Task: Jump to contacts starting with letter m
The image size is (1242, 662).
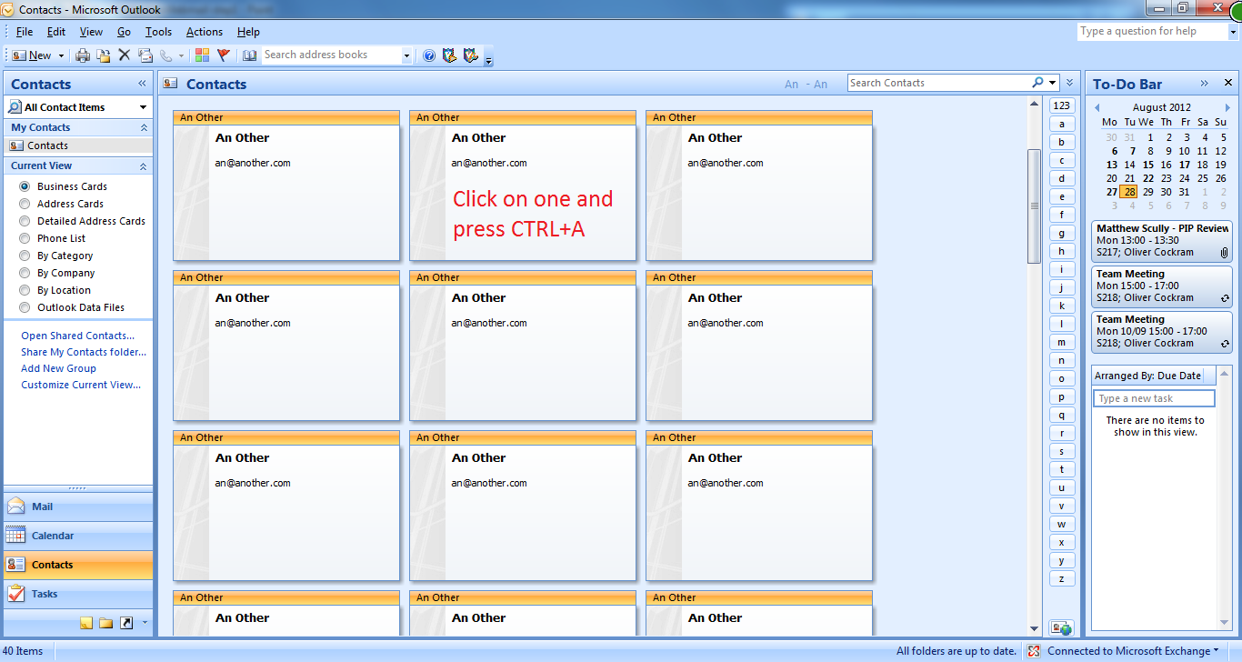Action: click(x=1061, y=342)
